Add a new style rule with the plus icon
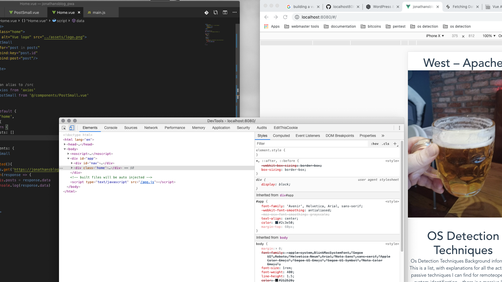502x282 pixels. click(395, 144)
